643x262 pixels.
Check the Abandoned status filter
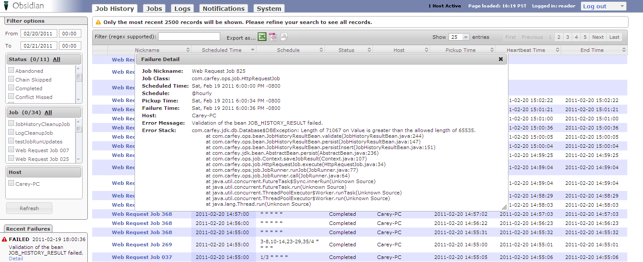[x=11, y=71]
